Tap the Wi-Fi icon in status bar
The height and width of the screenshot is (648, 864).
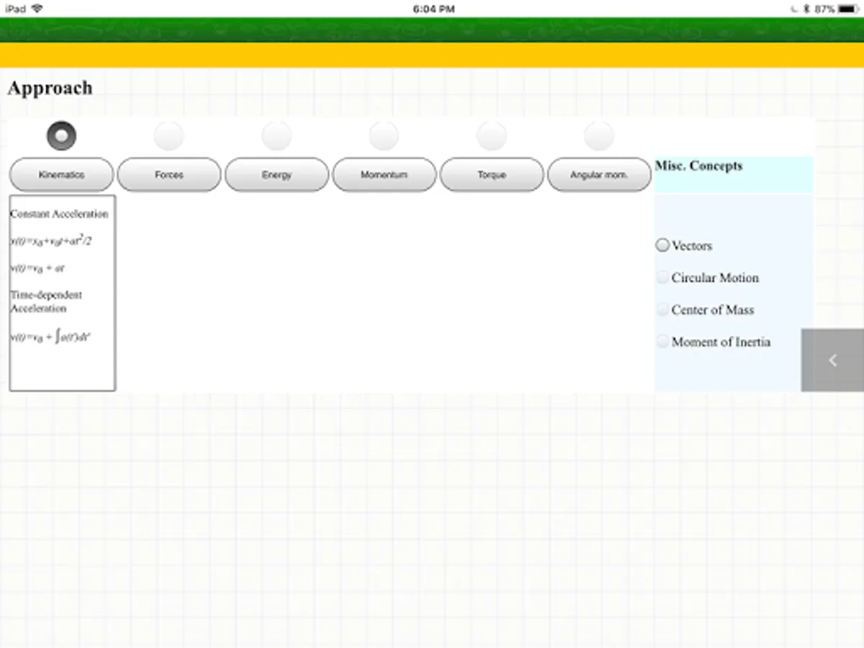[x=37, y=9]
